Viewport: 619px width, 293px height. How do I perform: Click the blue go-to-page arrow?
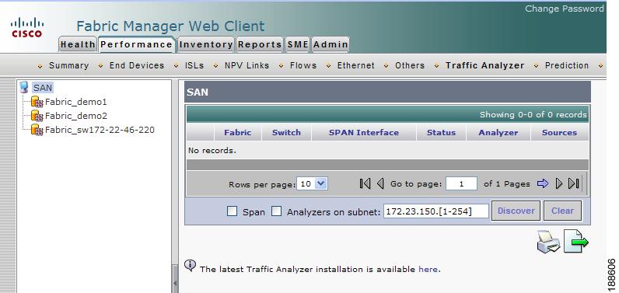pyautogui.click(x=543, y=183)
